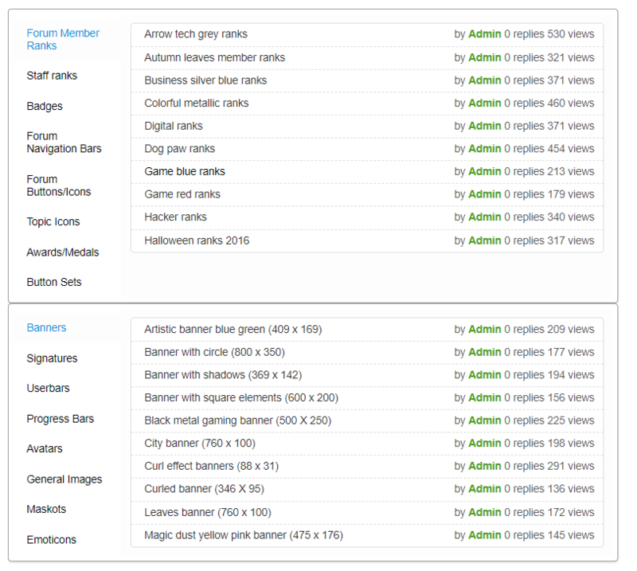
Task: Select the Awards/Medals tab
Action: (63, 252)
